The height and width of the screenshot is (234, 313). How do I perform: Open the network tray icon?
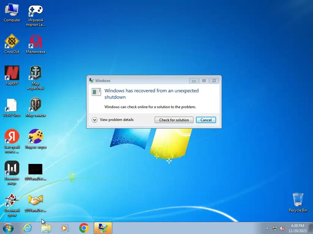point(275,228)
